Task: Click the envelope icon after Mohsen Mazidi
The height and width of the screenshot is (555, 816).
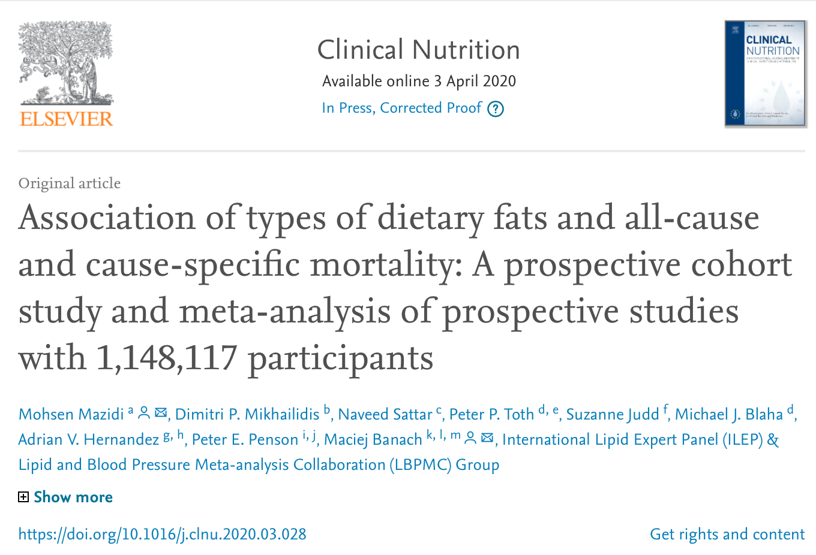Action: (x=161, y=413)
